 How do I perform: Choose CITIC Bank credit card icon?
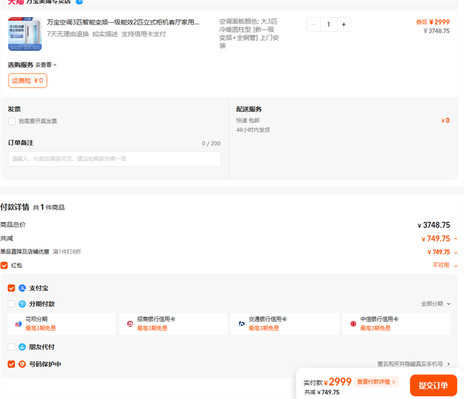[x=353, y=324]
